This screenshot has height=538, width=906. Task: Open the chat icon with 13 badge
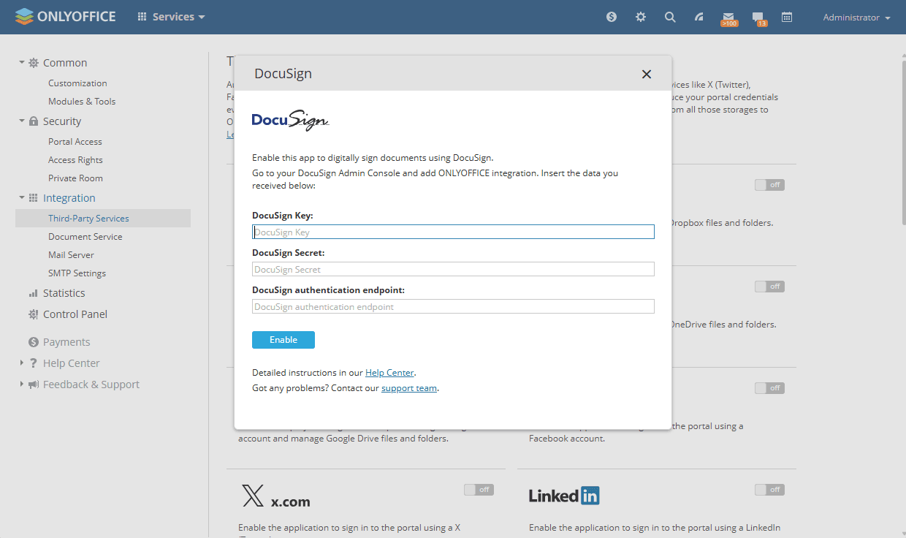point(758,18)
